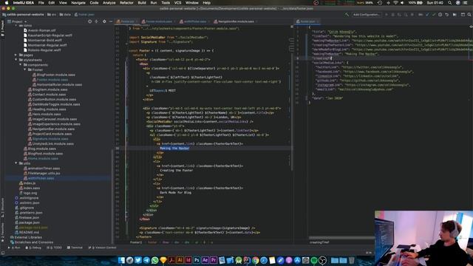Open the Run tool window
The width and height of the screenshot is (473, 266).
pyautogui.click(x=14, y=248)
